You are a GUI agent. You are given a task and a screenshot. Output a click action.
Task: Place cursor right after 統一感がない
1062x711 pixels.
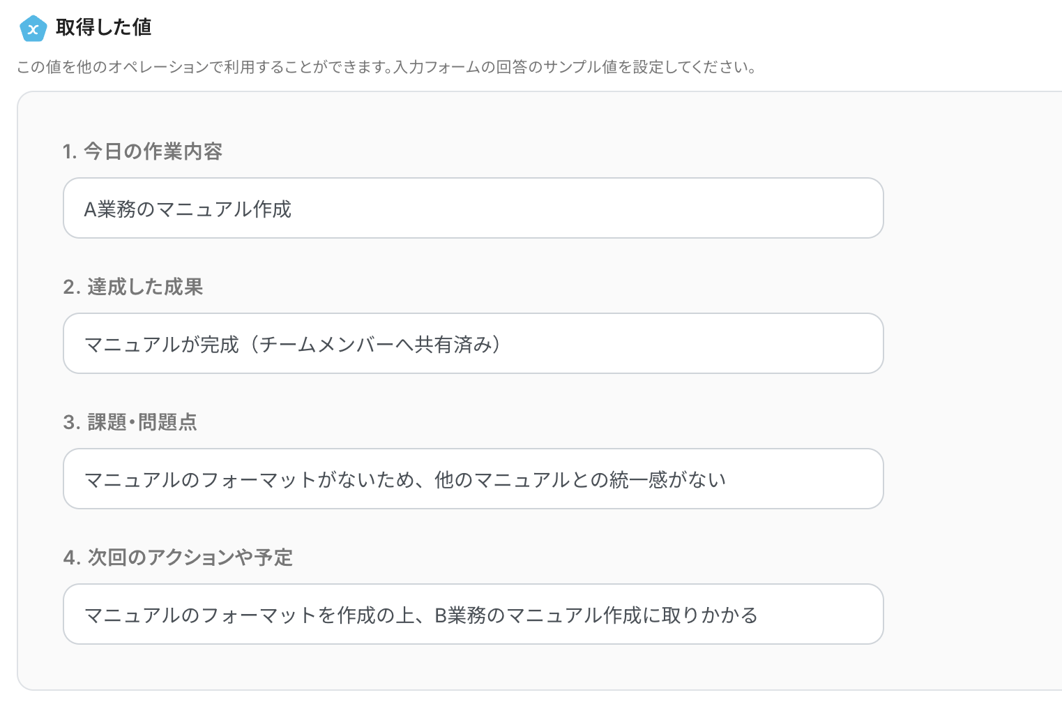[x=727, y=479]
